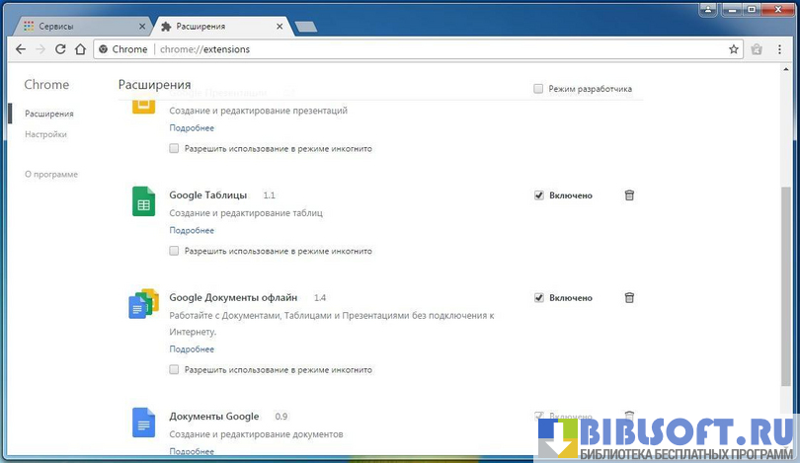Close the Расширения tab
800x463 pixels.
click(280, 26)
